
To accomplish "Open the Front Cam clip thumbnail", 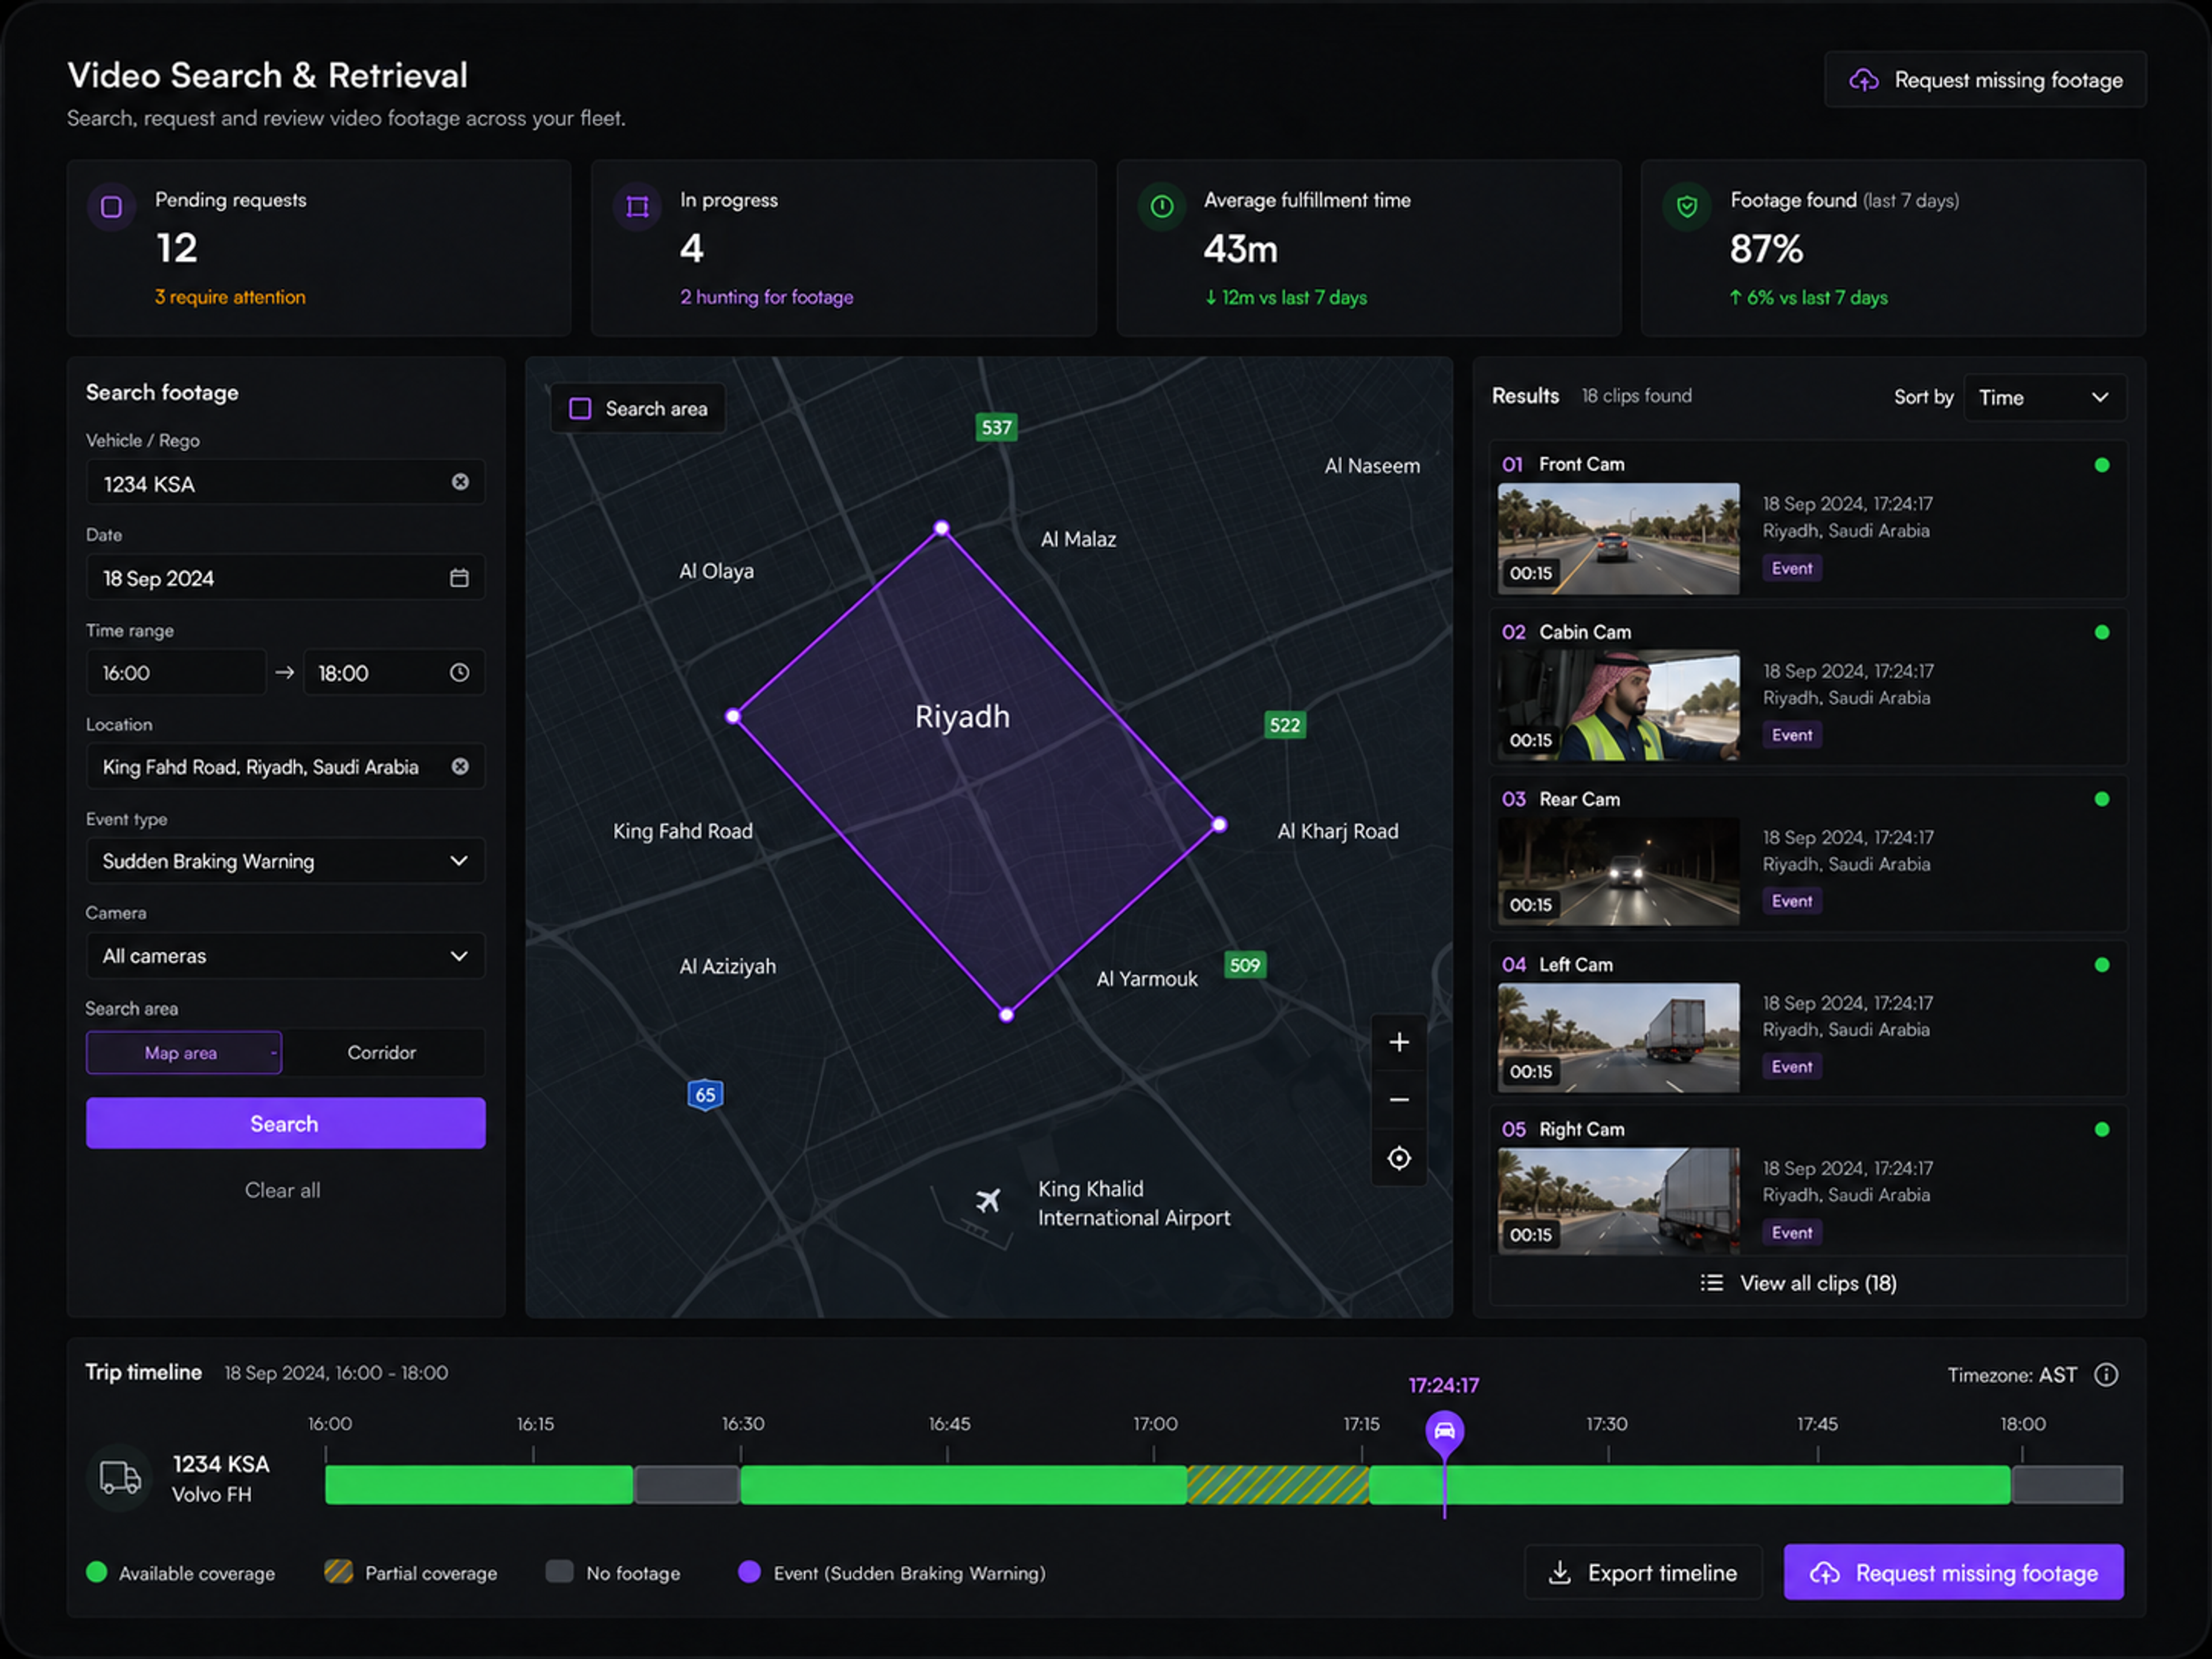I will [x=1619, y=539].
